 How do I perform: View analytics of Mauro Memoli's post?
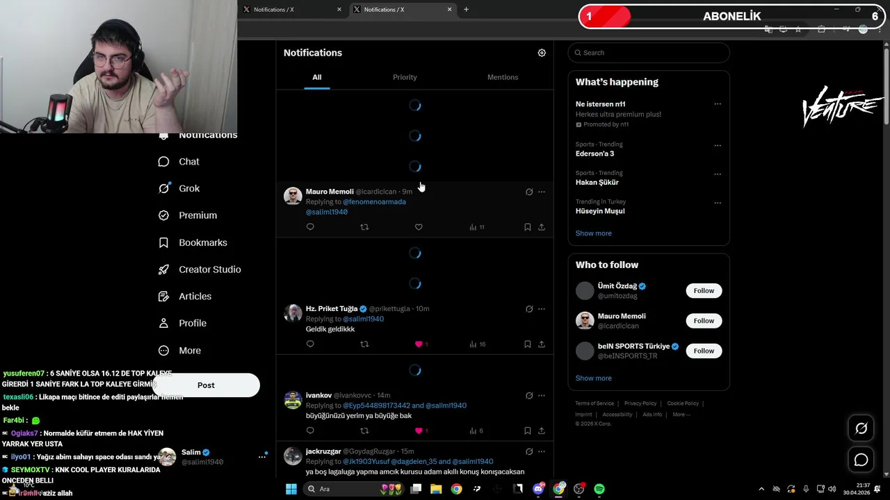(477, 227)
